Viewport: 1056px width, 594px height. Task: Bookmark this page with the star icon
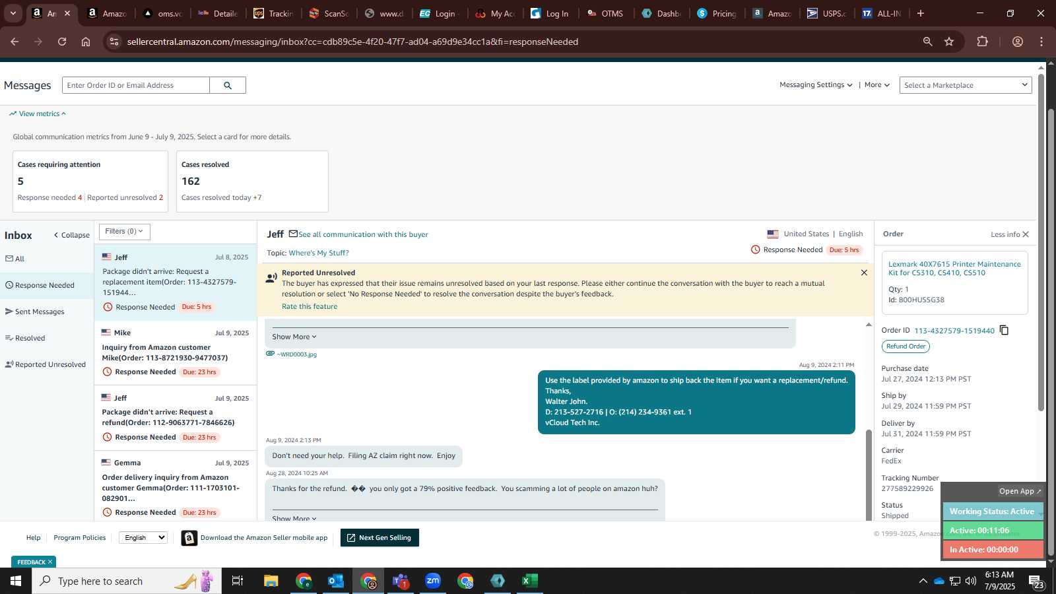(x=949, y=42)
